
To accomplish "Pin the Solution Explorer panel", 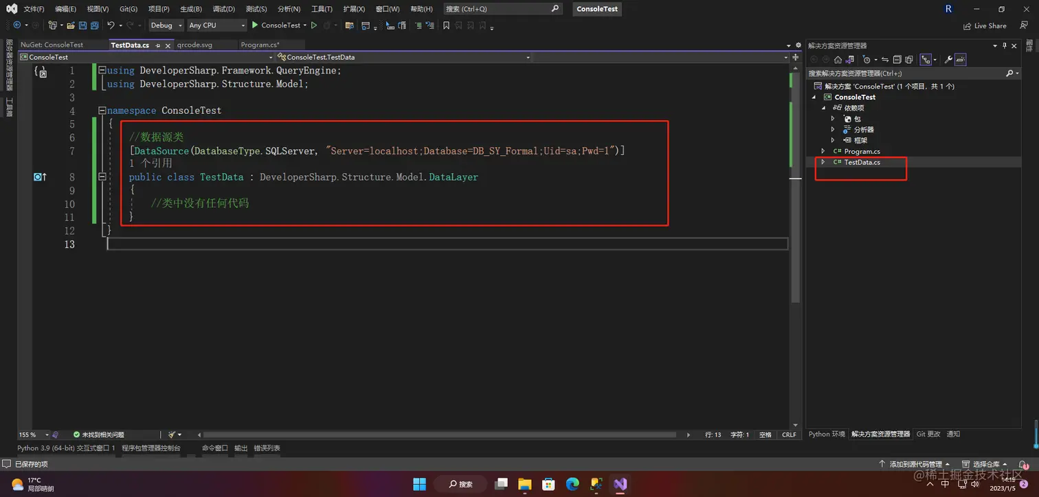I will 1005,45.
